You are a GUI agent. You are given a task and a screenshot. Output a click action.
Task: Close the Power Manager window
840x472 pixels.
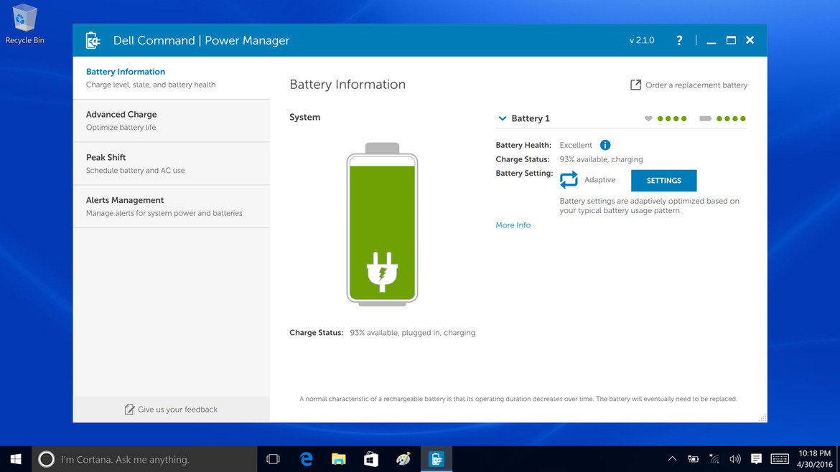[750, 40]
